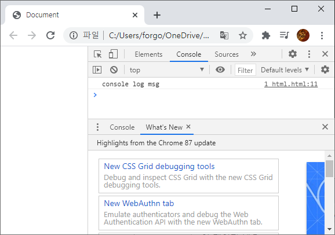This screenshot has width=335, height=235.
Task: Open a new browser tab
Action: [157, 15]
